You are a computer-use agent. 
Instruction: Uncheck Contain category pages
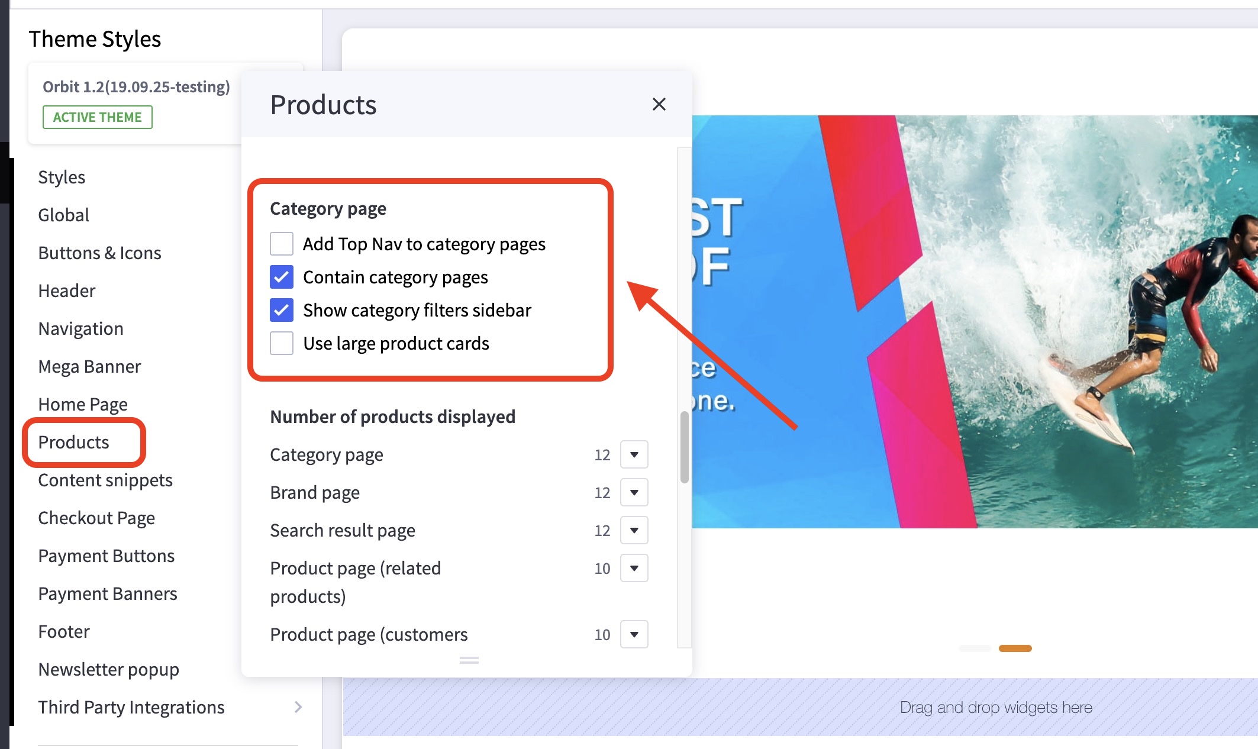pos(282,277)
